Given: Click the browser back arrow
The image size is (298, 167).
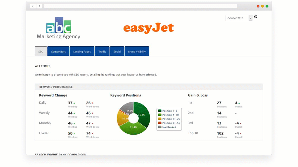Looking at the screenshot, I should point(33,6).
